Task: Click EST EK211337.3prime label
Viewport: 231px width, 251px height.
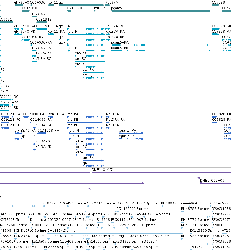Action: [143, 203]
